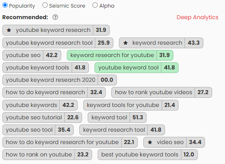The image size is (225, 164).
Task: Click green 'youtube keyword tool' tag
Action: click(x=137, y=67)
